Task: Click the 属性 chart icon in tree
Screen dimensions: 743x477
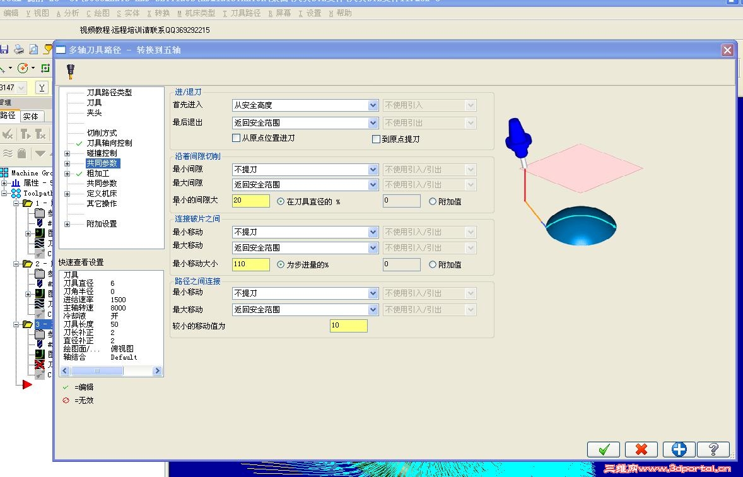Action: click(16, 183)
